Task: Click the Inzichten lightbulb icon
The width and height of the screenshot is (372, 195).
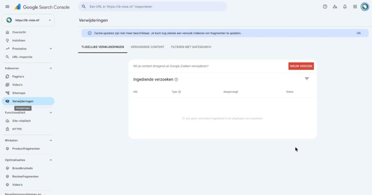Action: coord(7,41)
